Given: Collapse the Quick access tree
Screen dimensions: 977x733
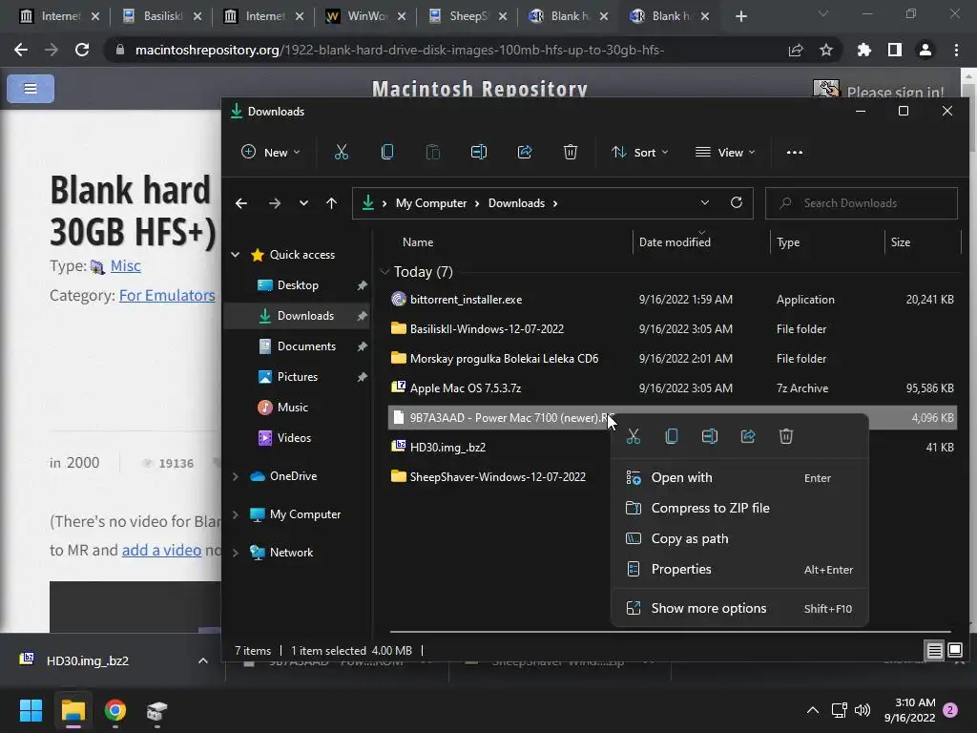Looking at the screenshot, I should pyautogui.click(x=235, y=254).
